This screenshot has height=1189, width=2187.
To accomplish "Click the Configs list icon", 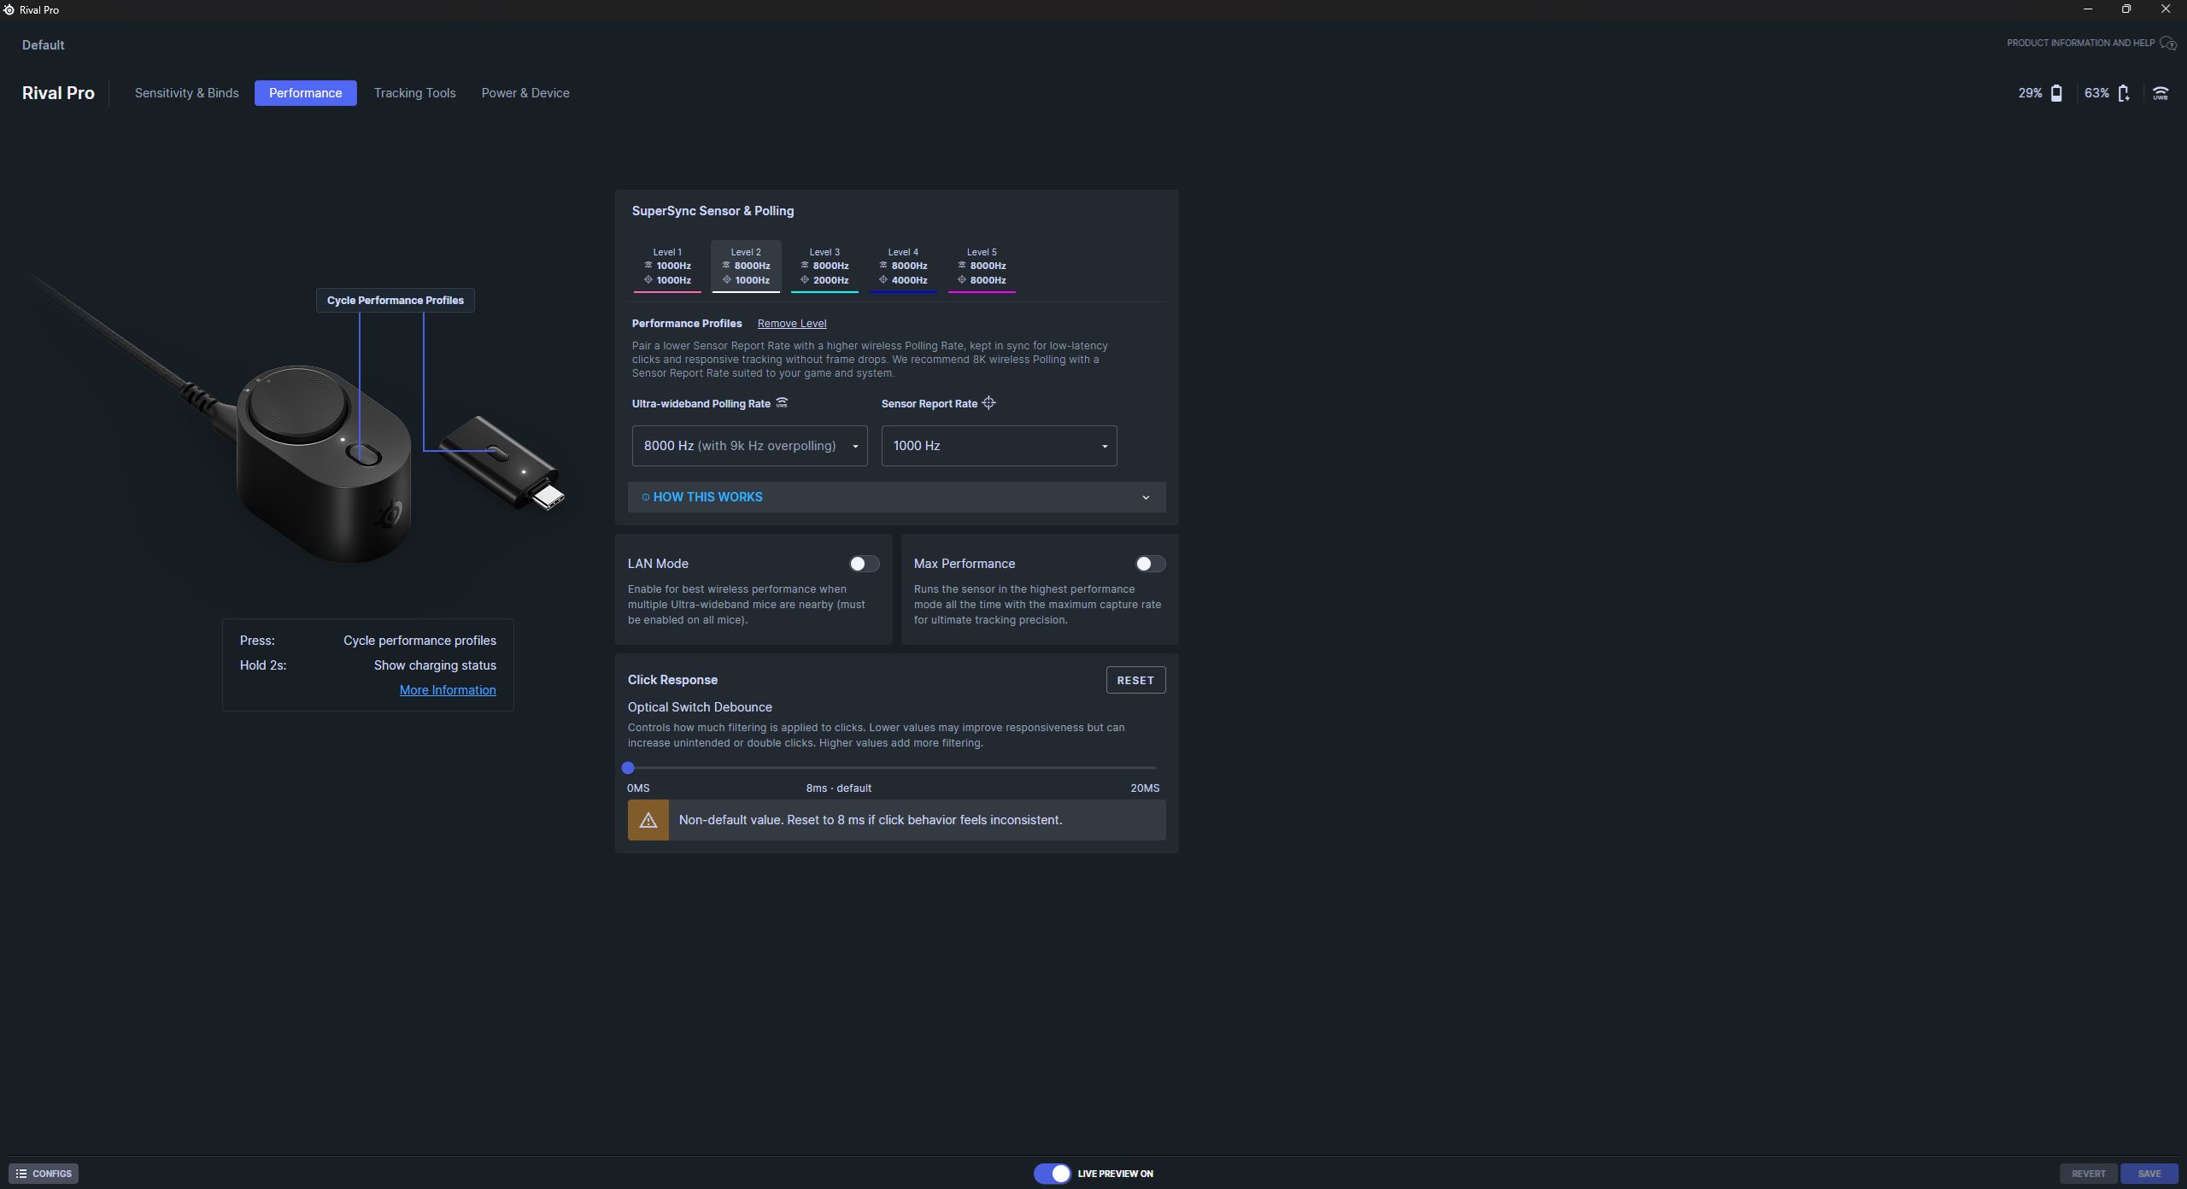I will pyautogui.click(x=21, y=1174).
